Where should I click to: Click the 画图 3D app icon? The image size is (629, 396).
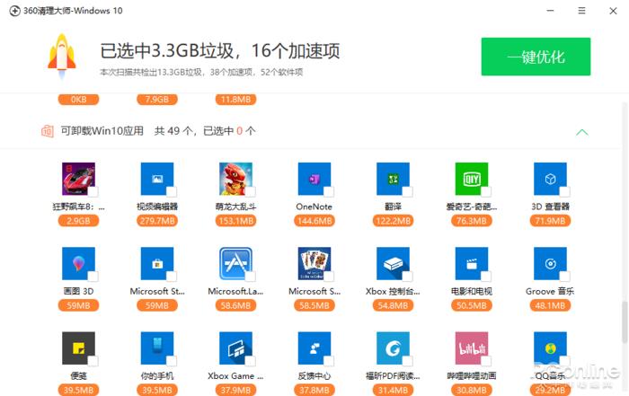coord(78,263)
